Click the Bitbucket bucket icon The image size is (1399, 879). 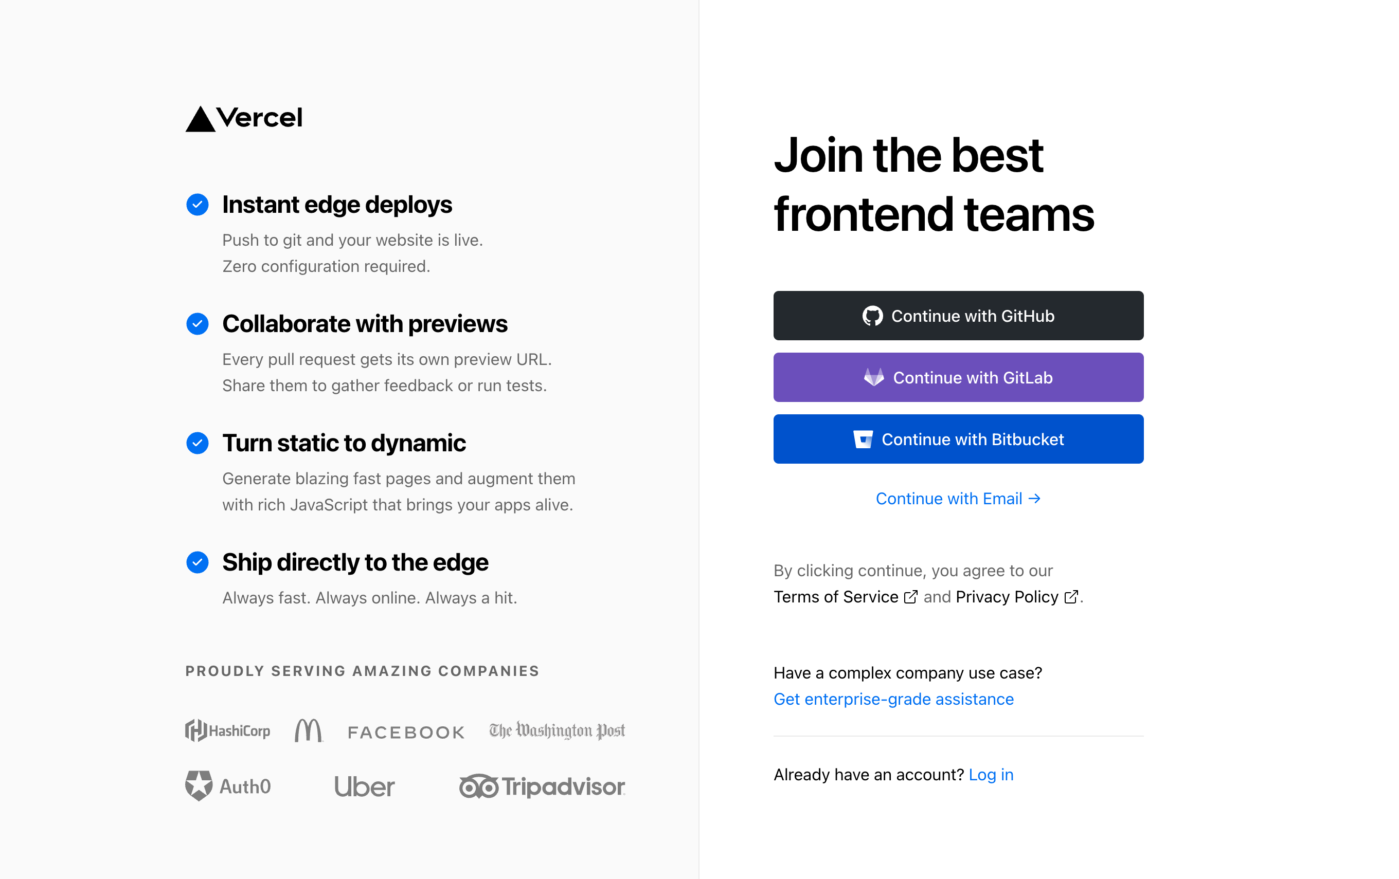(863, 440)
